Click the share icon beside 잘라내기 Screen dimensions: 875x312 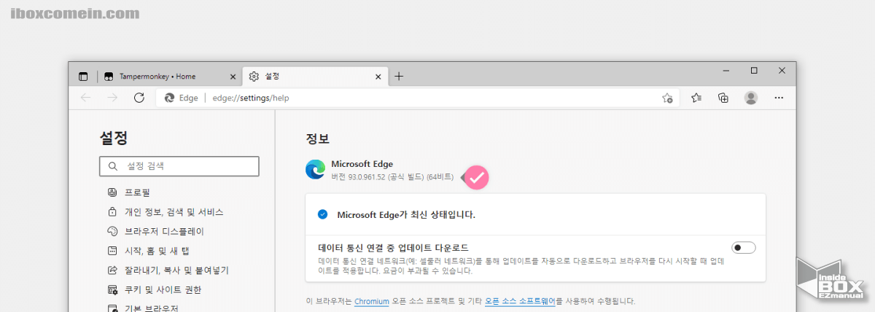click(x=112, y=270)
